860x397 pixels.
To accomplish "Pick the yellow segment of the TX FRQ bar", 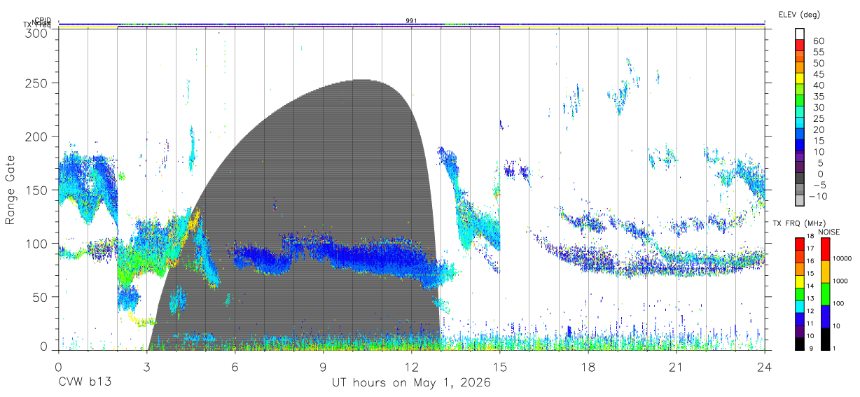I will [x=800, y=281].
